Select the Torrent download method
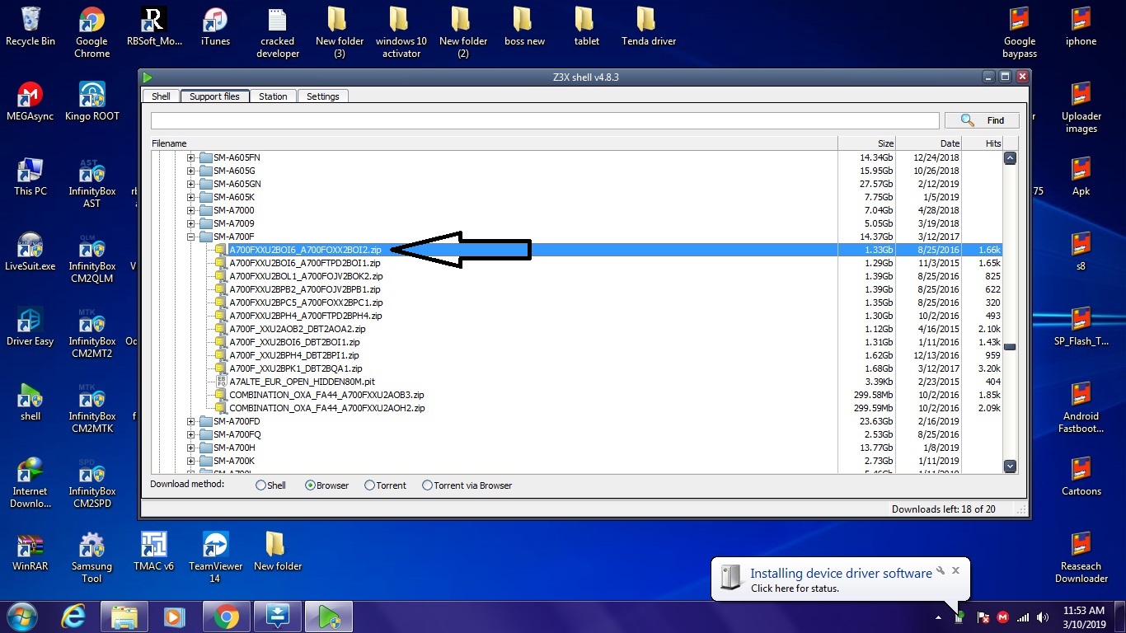1126x633 pixels. click(385, 485)
